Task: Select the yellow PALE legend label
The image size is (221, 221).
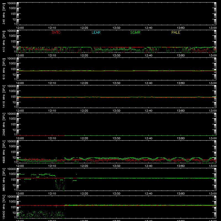Action: coord(176,32)
